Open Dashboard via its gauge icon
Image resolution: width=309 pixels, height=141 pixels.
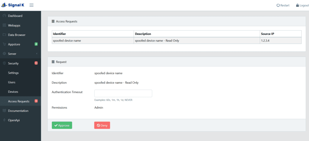(x=4, y=16)
